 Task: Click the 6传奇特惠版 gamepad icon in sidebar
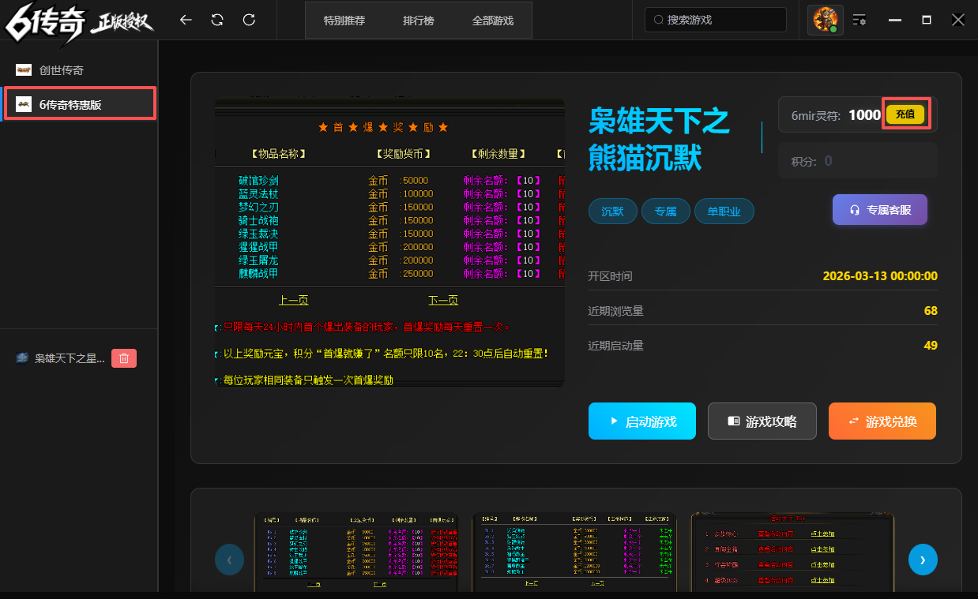coord(24,103)
